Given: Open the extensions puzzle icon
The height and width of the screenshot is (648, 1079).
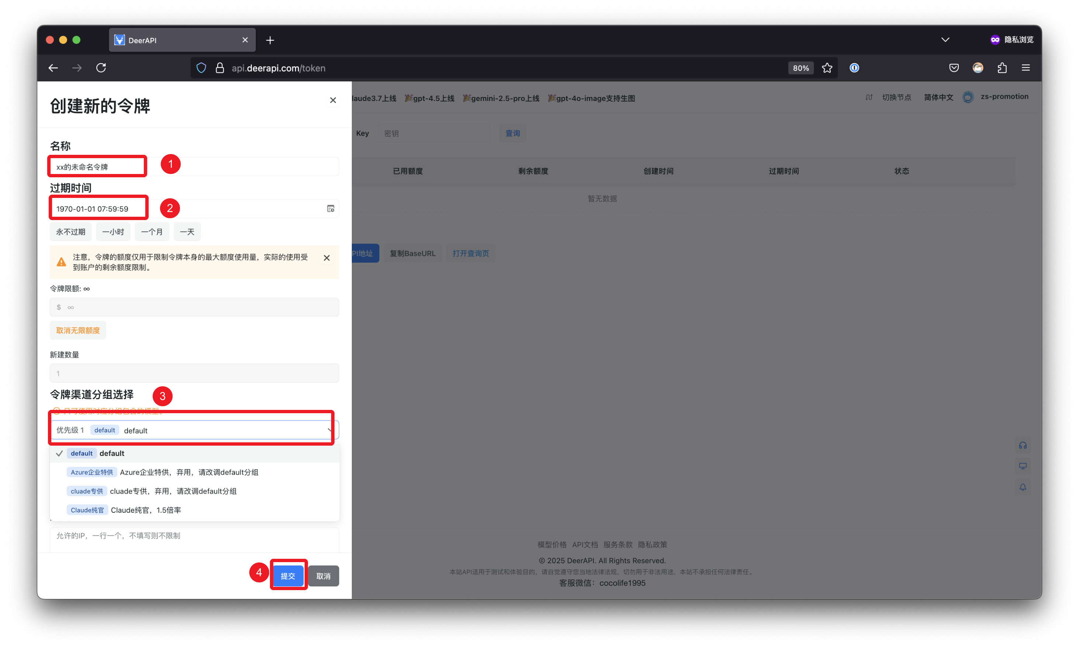Looking at the screenshot, I should click(1002, 68).
